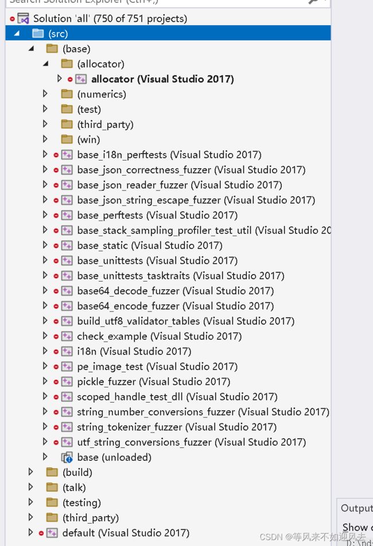Click the (base) folder icon

pyautogui.click(x=52, y=48)
